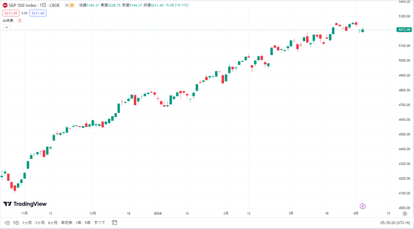This screenshot has height=229, width=414.
Task: Click the purple lightning bolt icon
Action: [x=363, y=206]
